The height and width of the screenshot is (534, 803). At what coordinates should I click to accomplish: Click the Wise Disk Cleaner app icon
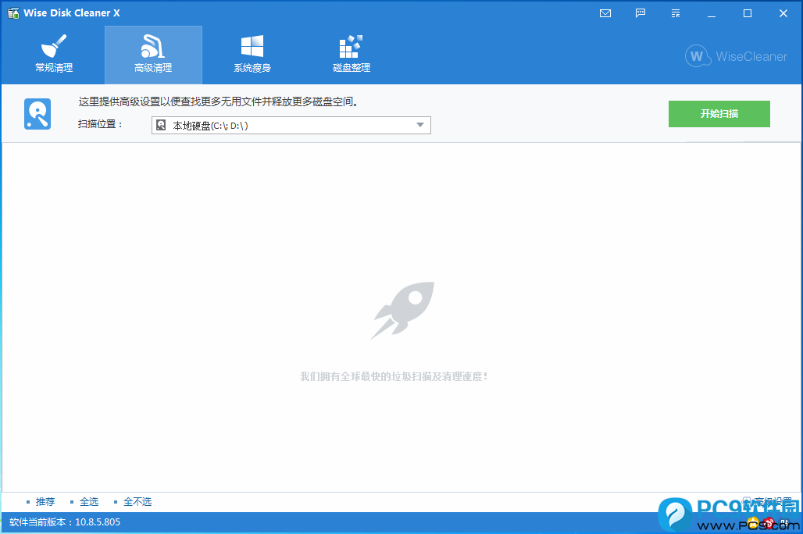12,13
